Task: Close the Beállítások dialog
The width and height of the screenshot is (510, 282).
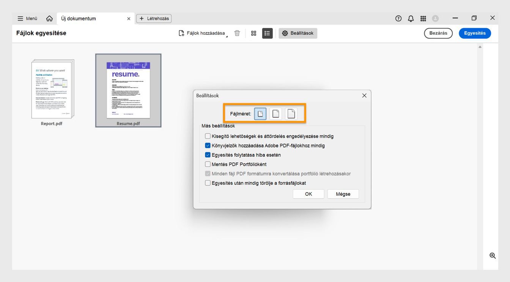Action: (x=364, y=95)
